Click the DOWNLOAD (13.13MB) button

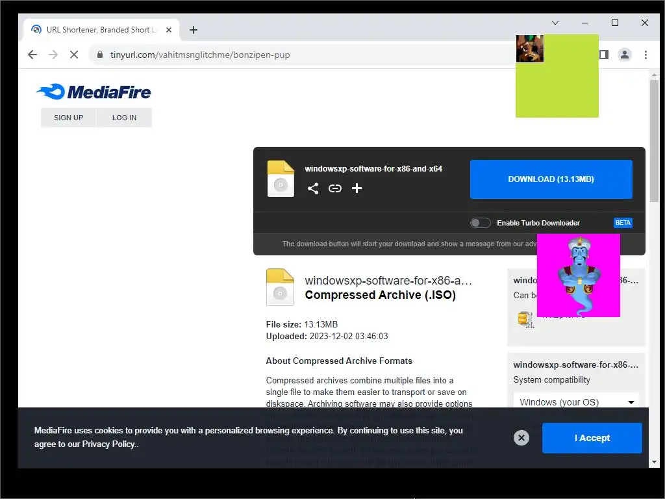pos(551,179)
